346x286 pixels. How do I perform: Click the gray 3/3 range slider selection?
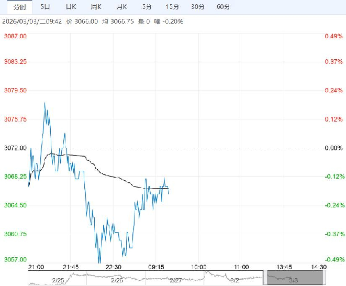[x=292, y=278]
